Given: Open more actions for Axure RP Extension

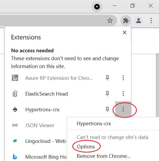Looking at the screenshot, I should (x=123, y=78).
